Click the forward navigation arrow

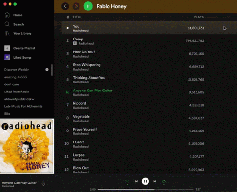click(76, 6)
